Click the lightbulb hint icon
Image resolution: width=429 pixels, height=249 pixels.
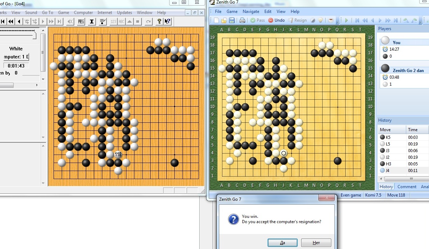[320, 20]
